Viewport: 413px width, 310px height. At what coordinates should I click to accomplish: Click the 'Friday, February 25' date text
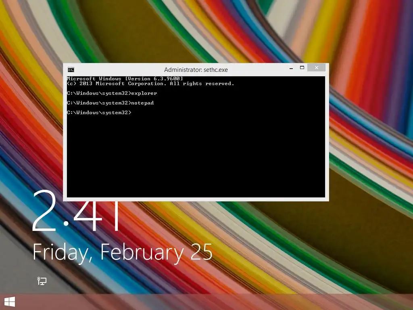point(123,253)
